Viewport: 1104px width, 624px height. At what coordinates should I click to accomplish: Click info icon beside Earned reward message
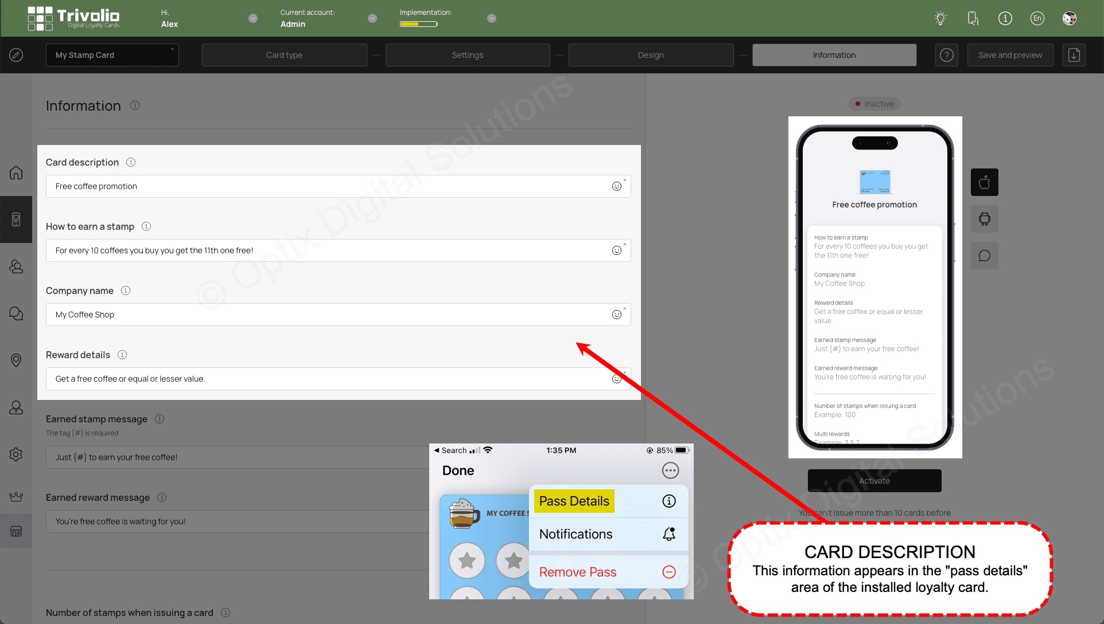162,497
